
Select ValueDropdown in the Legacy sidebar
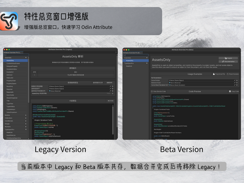click(x=16, y=112)
